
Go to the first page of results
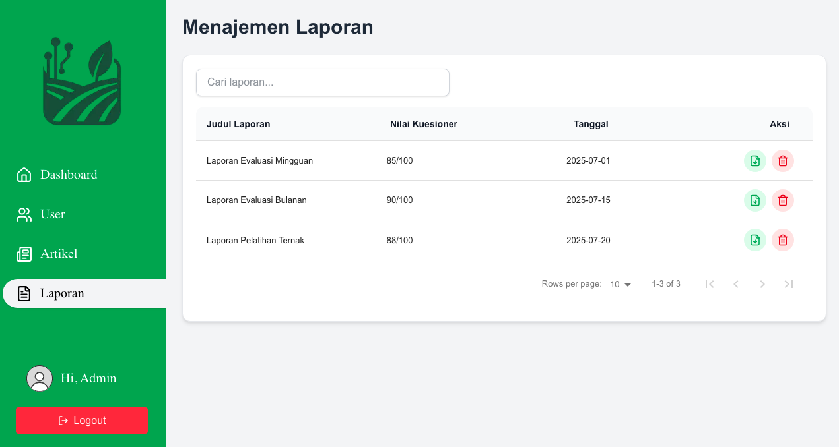(x=710, y=284)
